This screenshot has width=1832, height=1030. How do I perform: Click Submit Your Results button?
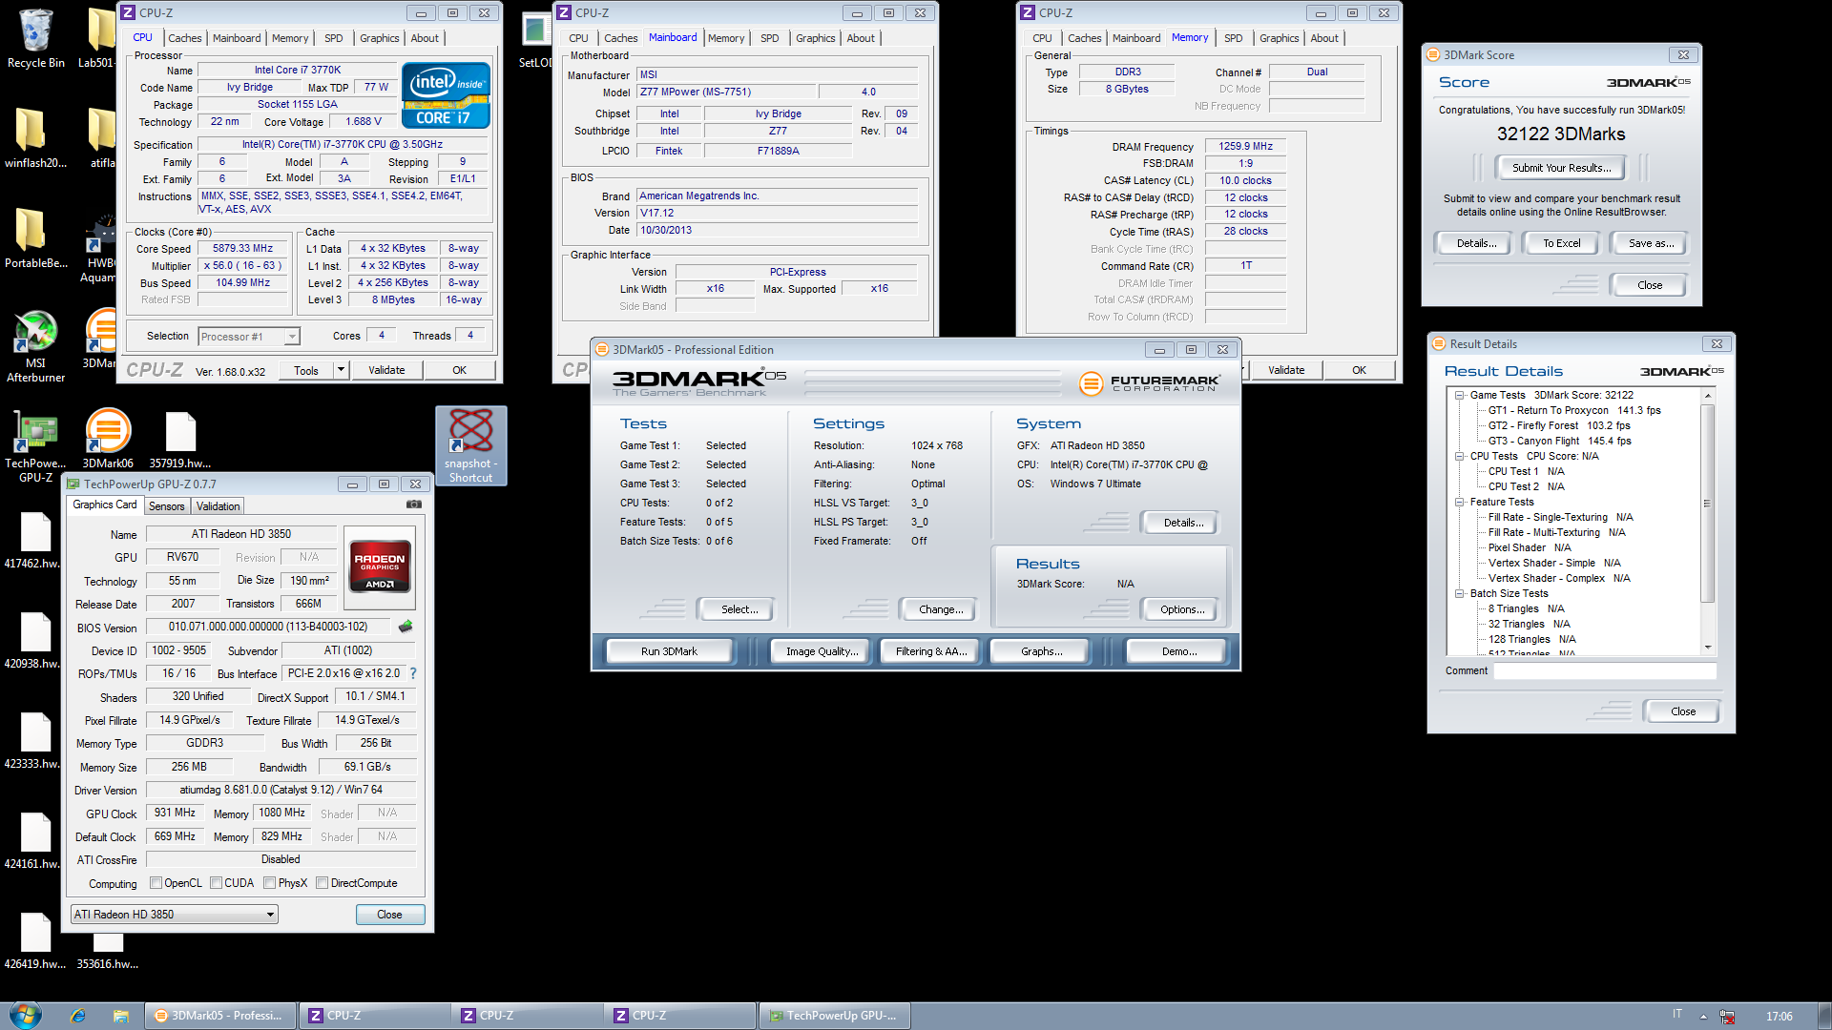click(1561, 168)
